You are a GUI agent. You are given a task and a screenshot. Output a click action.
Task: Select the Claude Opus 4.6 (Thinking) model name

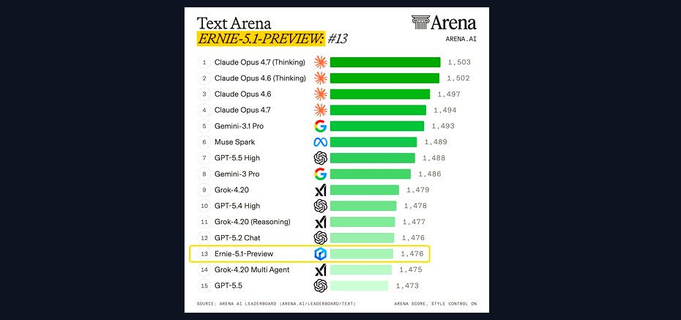[260, 78]
